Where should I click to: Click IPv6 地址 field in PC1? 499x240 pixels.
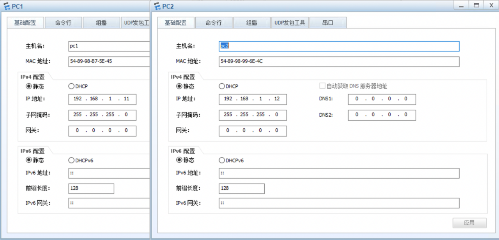(x=109, y=173)
